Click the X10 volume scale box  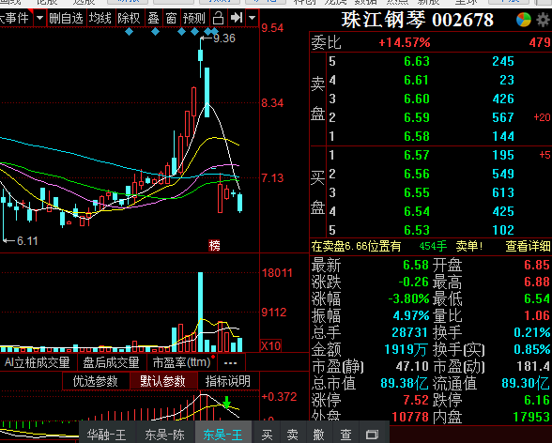[x=271, y=346]
